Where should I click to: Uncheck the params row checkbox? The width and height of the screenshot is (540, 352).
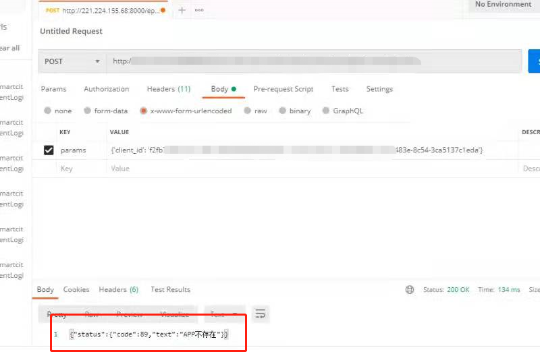[49, 150]
